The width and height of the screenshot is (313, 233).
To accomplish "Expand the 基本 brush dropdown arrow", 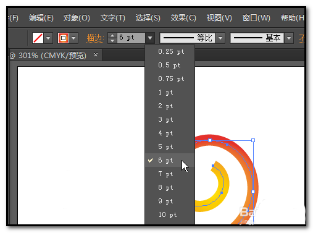I will (x=289, y=38).
